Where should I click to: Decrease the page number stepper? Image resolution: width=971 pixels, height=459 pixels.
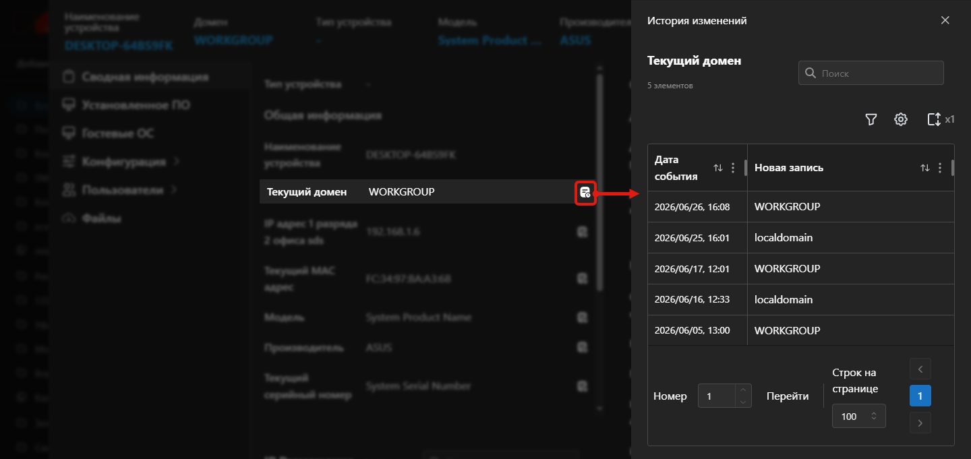pyautogui.click(x=743, y=402)
